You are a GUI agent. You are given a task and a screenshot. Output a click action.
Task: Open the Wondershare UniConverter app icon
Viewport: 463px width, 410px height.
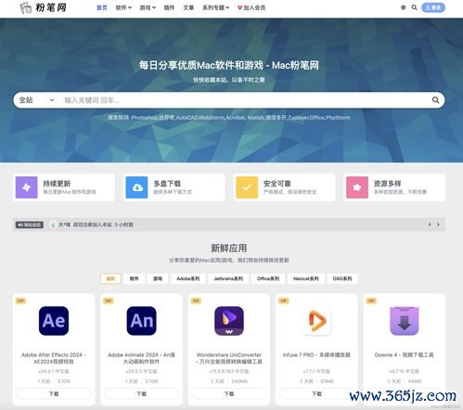pos(229,321)
